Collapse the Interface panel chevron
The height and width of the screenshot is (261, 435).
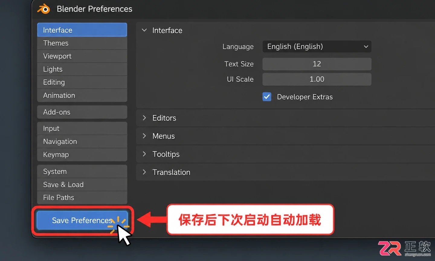(144, 30)
